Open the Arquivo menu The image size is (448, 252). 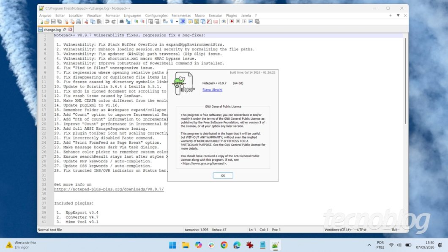(x=45, y=15)
